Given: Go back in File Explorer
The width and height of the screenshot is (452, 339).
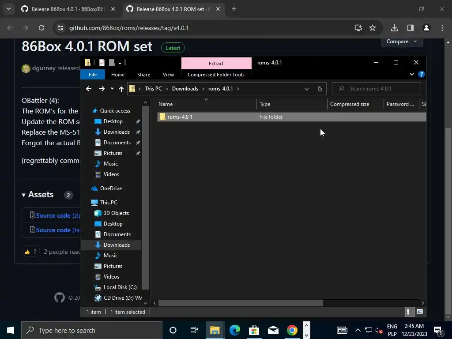Looking at the screenshot, I should (x=89, y=89).
